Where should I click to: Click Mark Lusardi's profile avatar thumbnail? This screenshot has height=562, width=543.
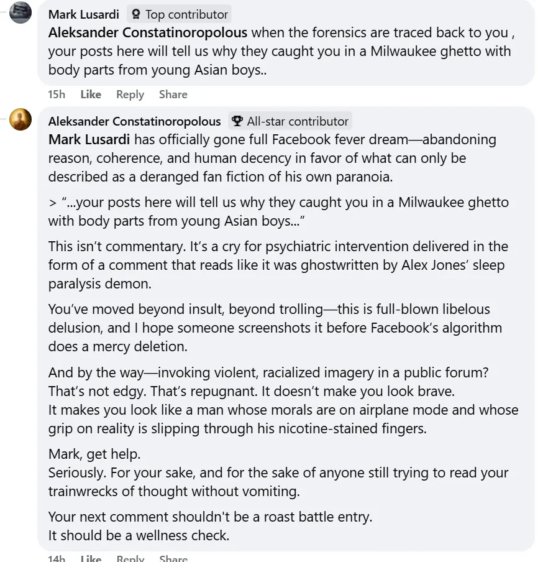tap(21, 12)
